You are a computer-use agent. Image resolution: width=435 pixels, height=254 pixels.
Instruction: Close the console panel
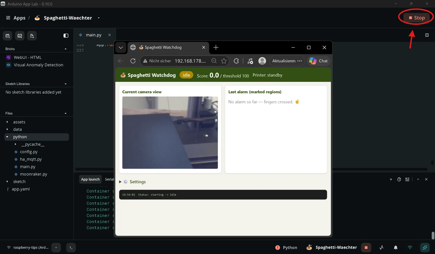(x=426, y=179)
